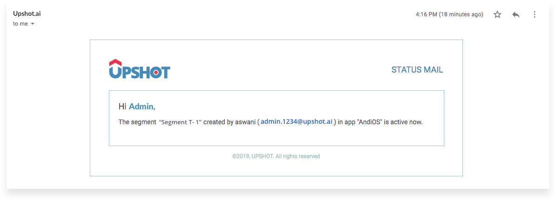Open the admin.1234@upshot.ai email link
Image resolution: width=556 pixels, height=201 pixels.
(296, 121)
